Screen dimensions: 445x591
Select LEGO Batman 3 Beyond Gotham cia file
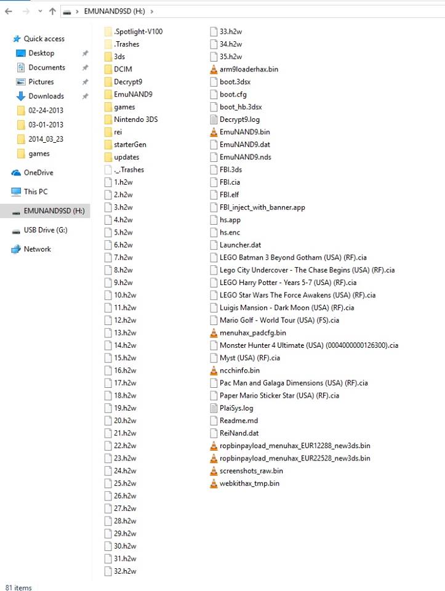(293, 257)
